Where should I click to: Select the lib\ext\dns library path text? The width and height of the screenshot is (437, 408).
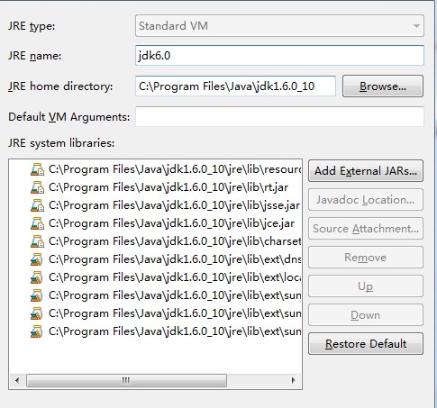175,259
